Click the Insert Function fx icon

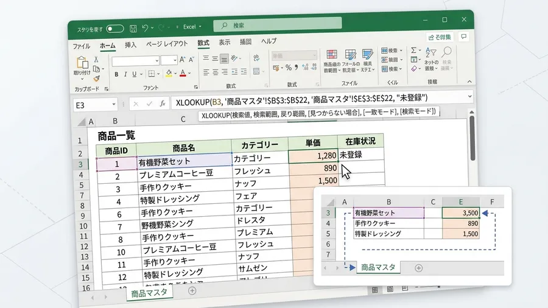click(163, 103)
